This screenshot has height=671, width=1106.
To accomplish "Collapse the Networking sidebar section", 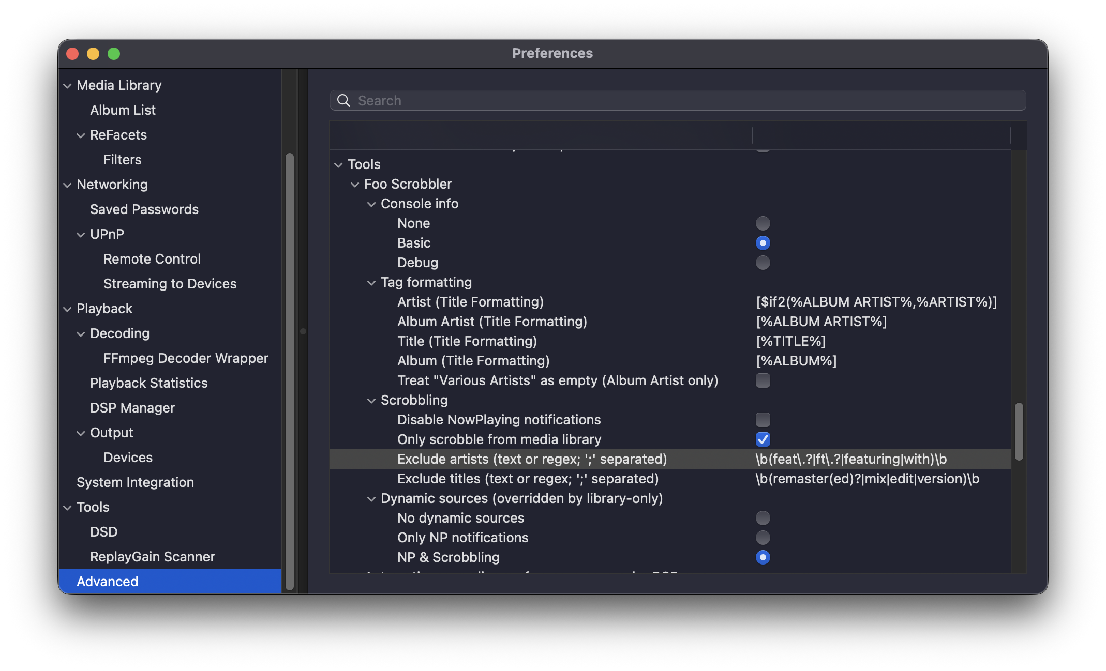I will click(x=68, y=185).
